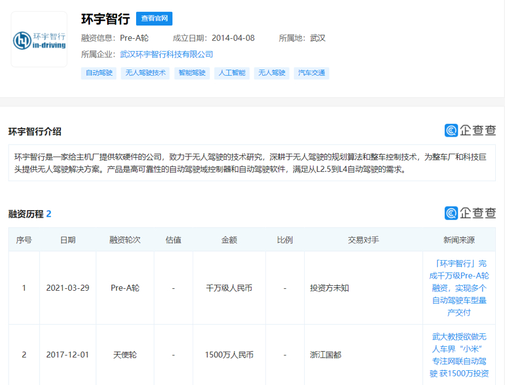505x385 pixels.
Task: Click the 环宇智行 in-driving company logo
Action: click(39, 39)
